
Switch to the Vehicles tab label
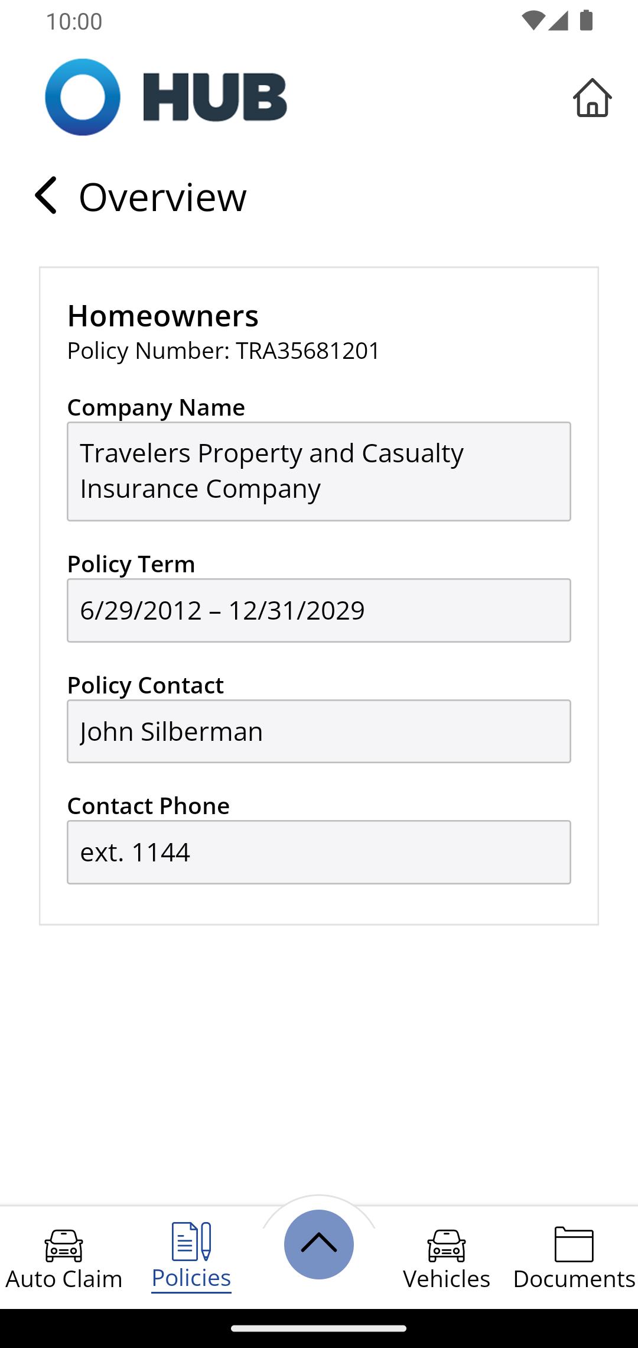[x=447, y=1278]
